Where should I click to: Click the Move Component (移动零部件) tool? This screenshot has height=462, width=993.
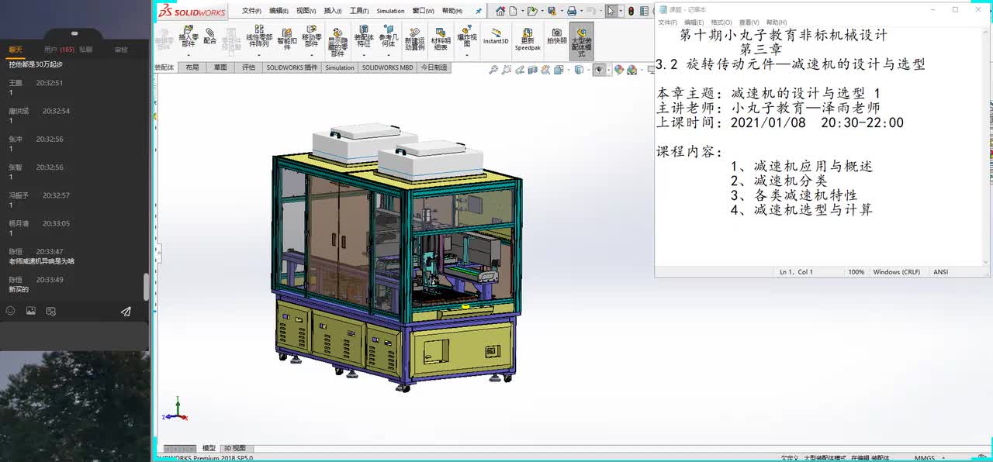(312, 36)
